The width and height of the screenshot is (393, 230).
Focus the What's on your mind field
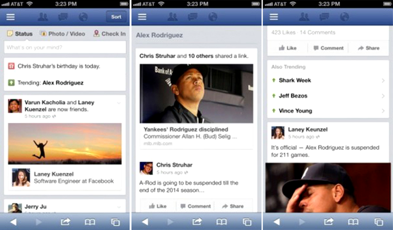[65, 47]
